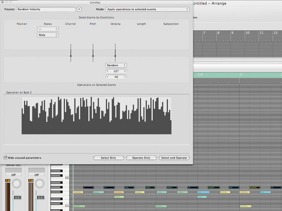Click the 127 velocity value field
This screenshot has width=282, height=211.
click(116, 71)
